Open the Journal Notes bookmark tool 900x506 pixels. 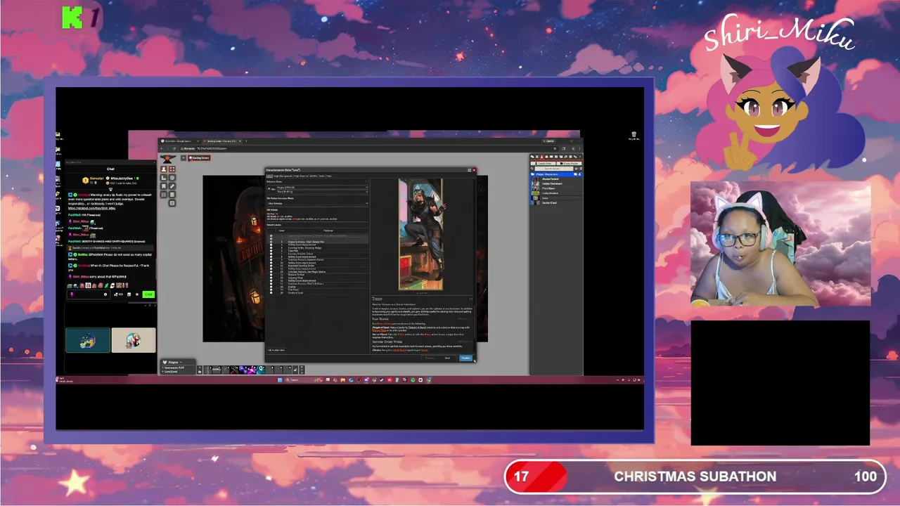(164, 186)
